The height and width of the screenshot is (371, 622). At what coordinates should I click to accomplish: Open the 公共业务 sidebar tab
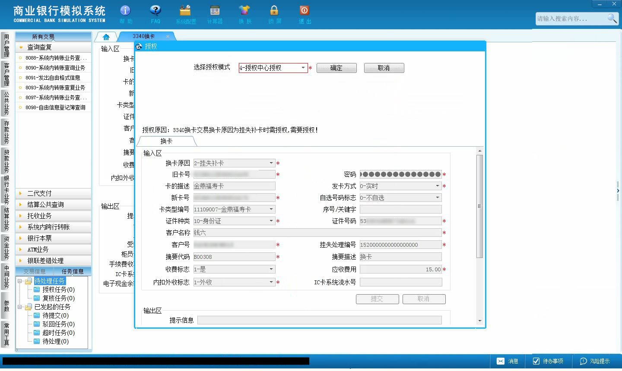6,103
